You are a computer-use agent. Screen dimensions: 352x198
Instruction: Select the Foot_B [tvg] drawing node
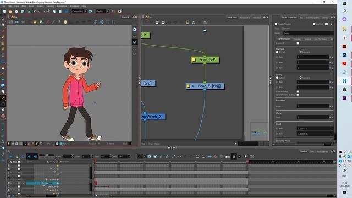(x=205, y=86)
